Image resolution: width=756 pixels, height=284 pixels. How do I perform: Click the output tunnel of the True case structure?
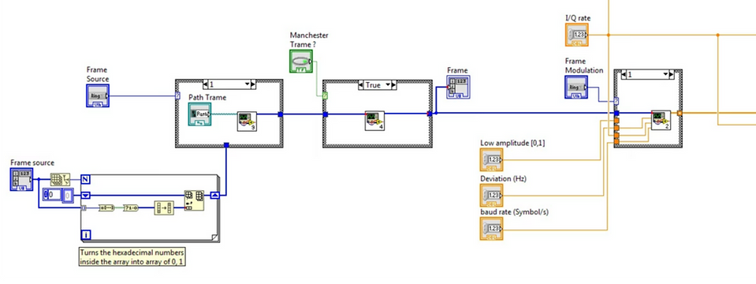[430, 114]
